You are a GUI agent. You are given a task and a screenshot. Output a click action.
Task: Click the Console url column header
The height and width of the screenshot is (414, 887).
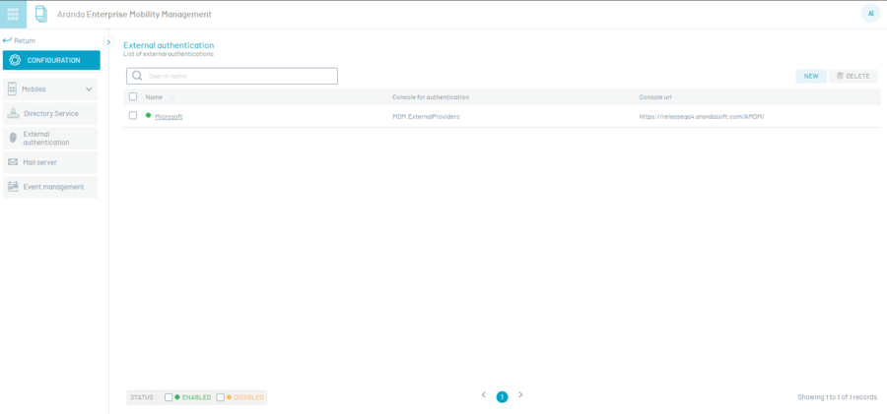coord(655,97)
